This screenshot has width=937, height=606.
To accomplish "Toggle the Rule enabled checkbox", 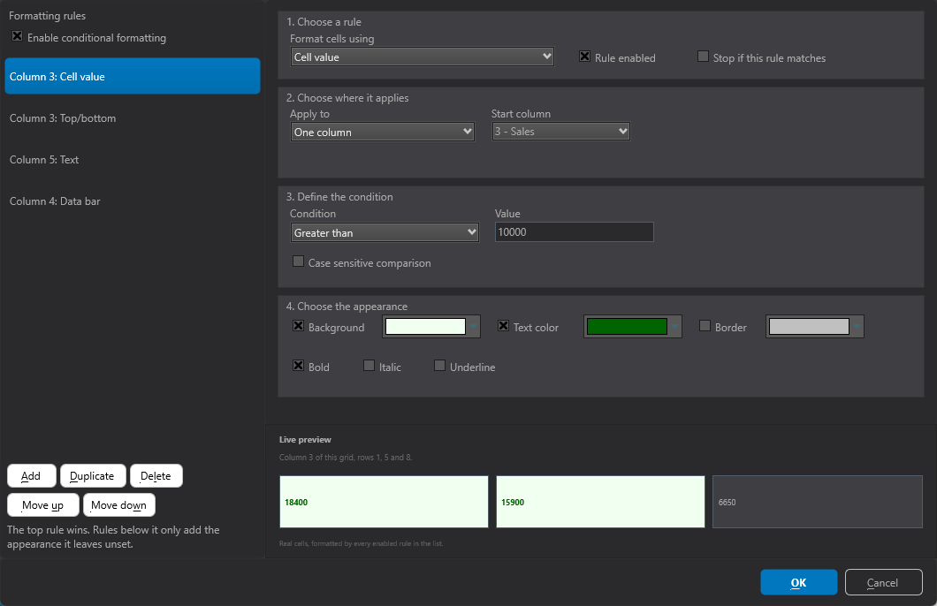I will pos(584,57).
